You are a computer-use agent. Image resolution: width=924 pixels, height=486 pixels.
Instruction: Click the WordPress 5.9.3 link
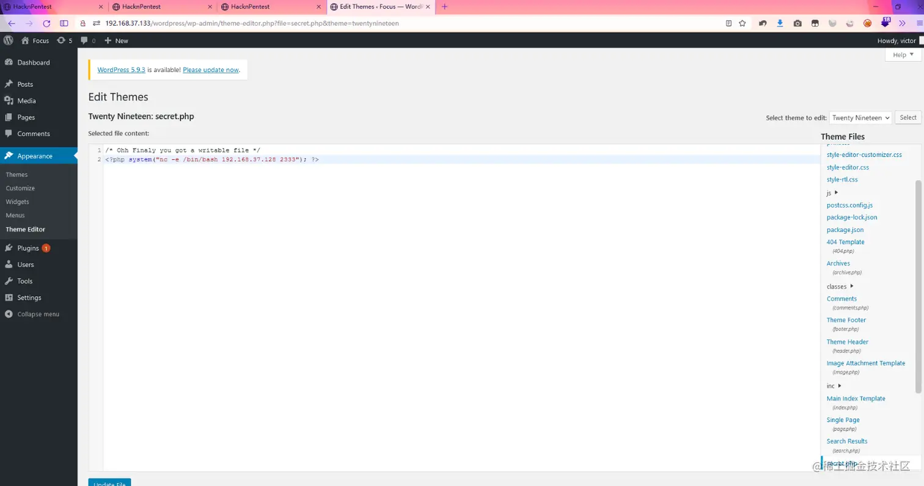tap(121, 70)
